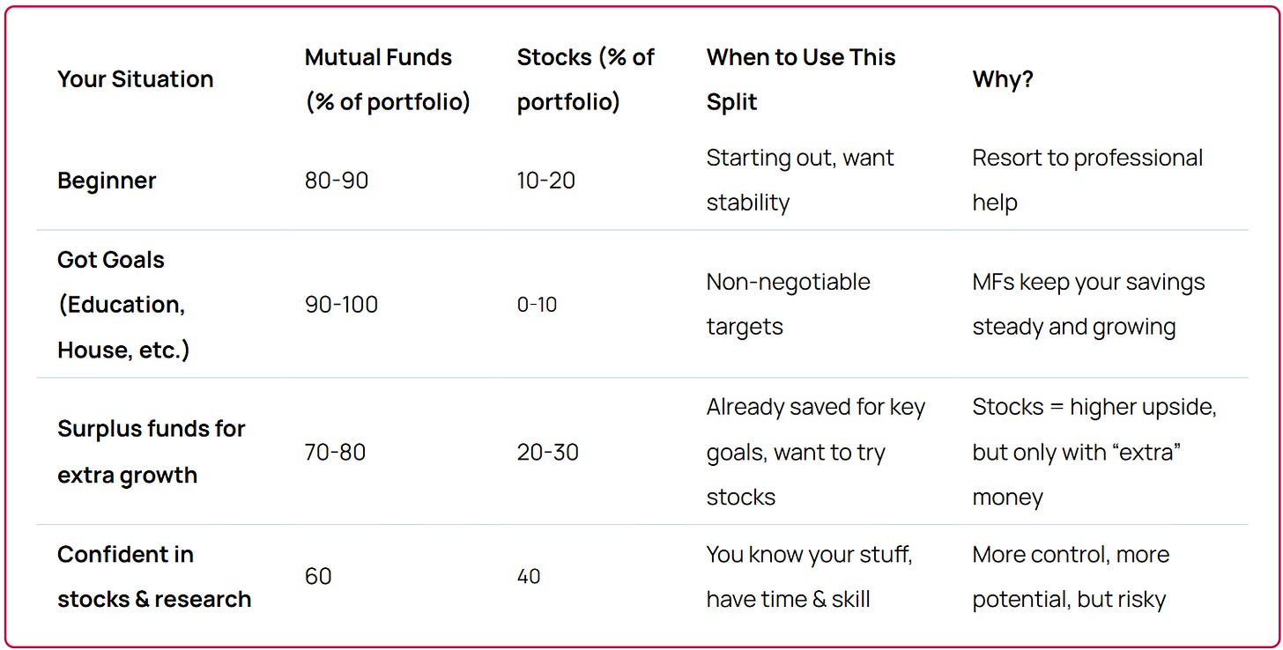This screenshot has height=650, width=1283.
Task: Select "Resort to professional help" text
Action: pyautogui.click(x=1087, y=180)
